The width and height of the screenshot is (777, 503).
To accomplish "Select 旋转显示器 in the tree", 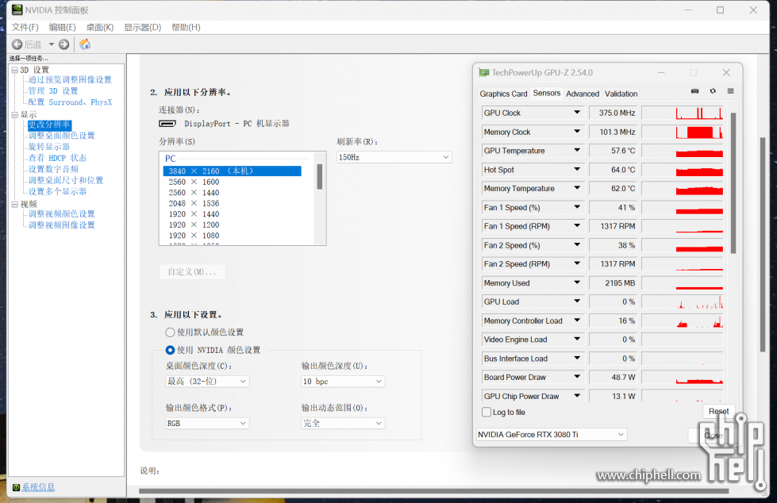I will (x=48, y=147).
